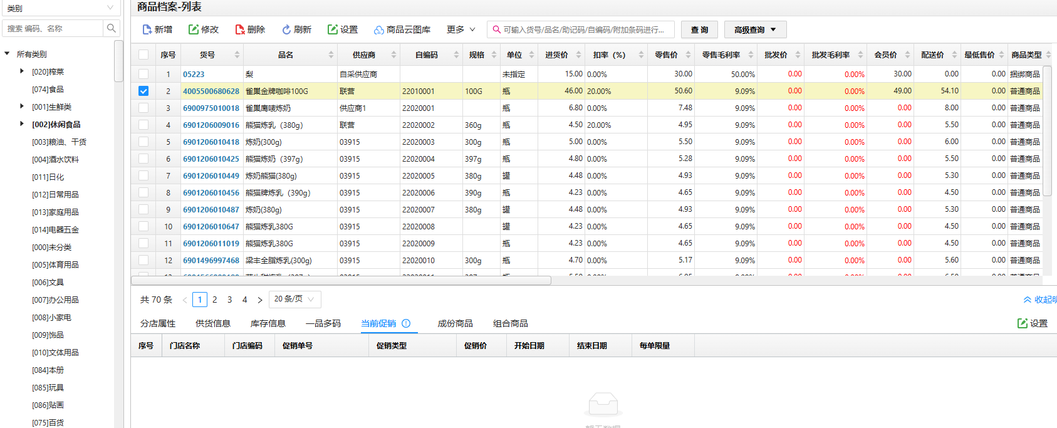This screenshot has width=1057, height=428.
Task: Open the 高级查询 dropdown
Action: pyautogui.click(x=755, y=29)
